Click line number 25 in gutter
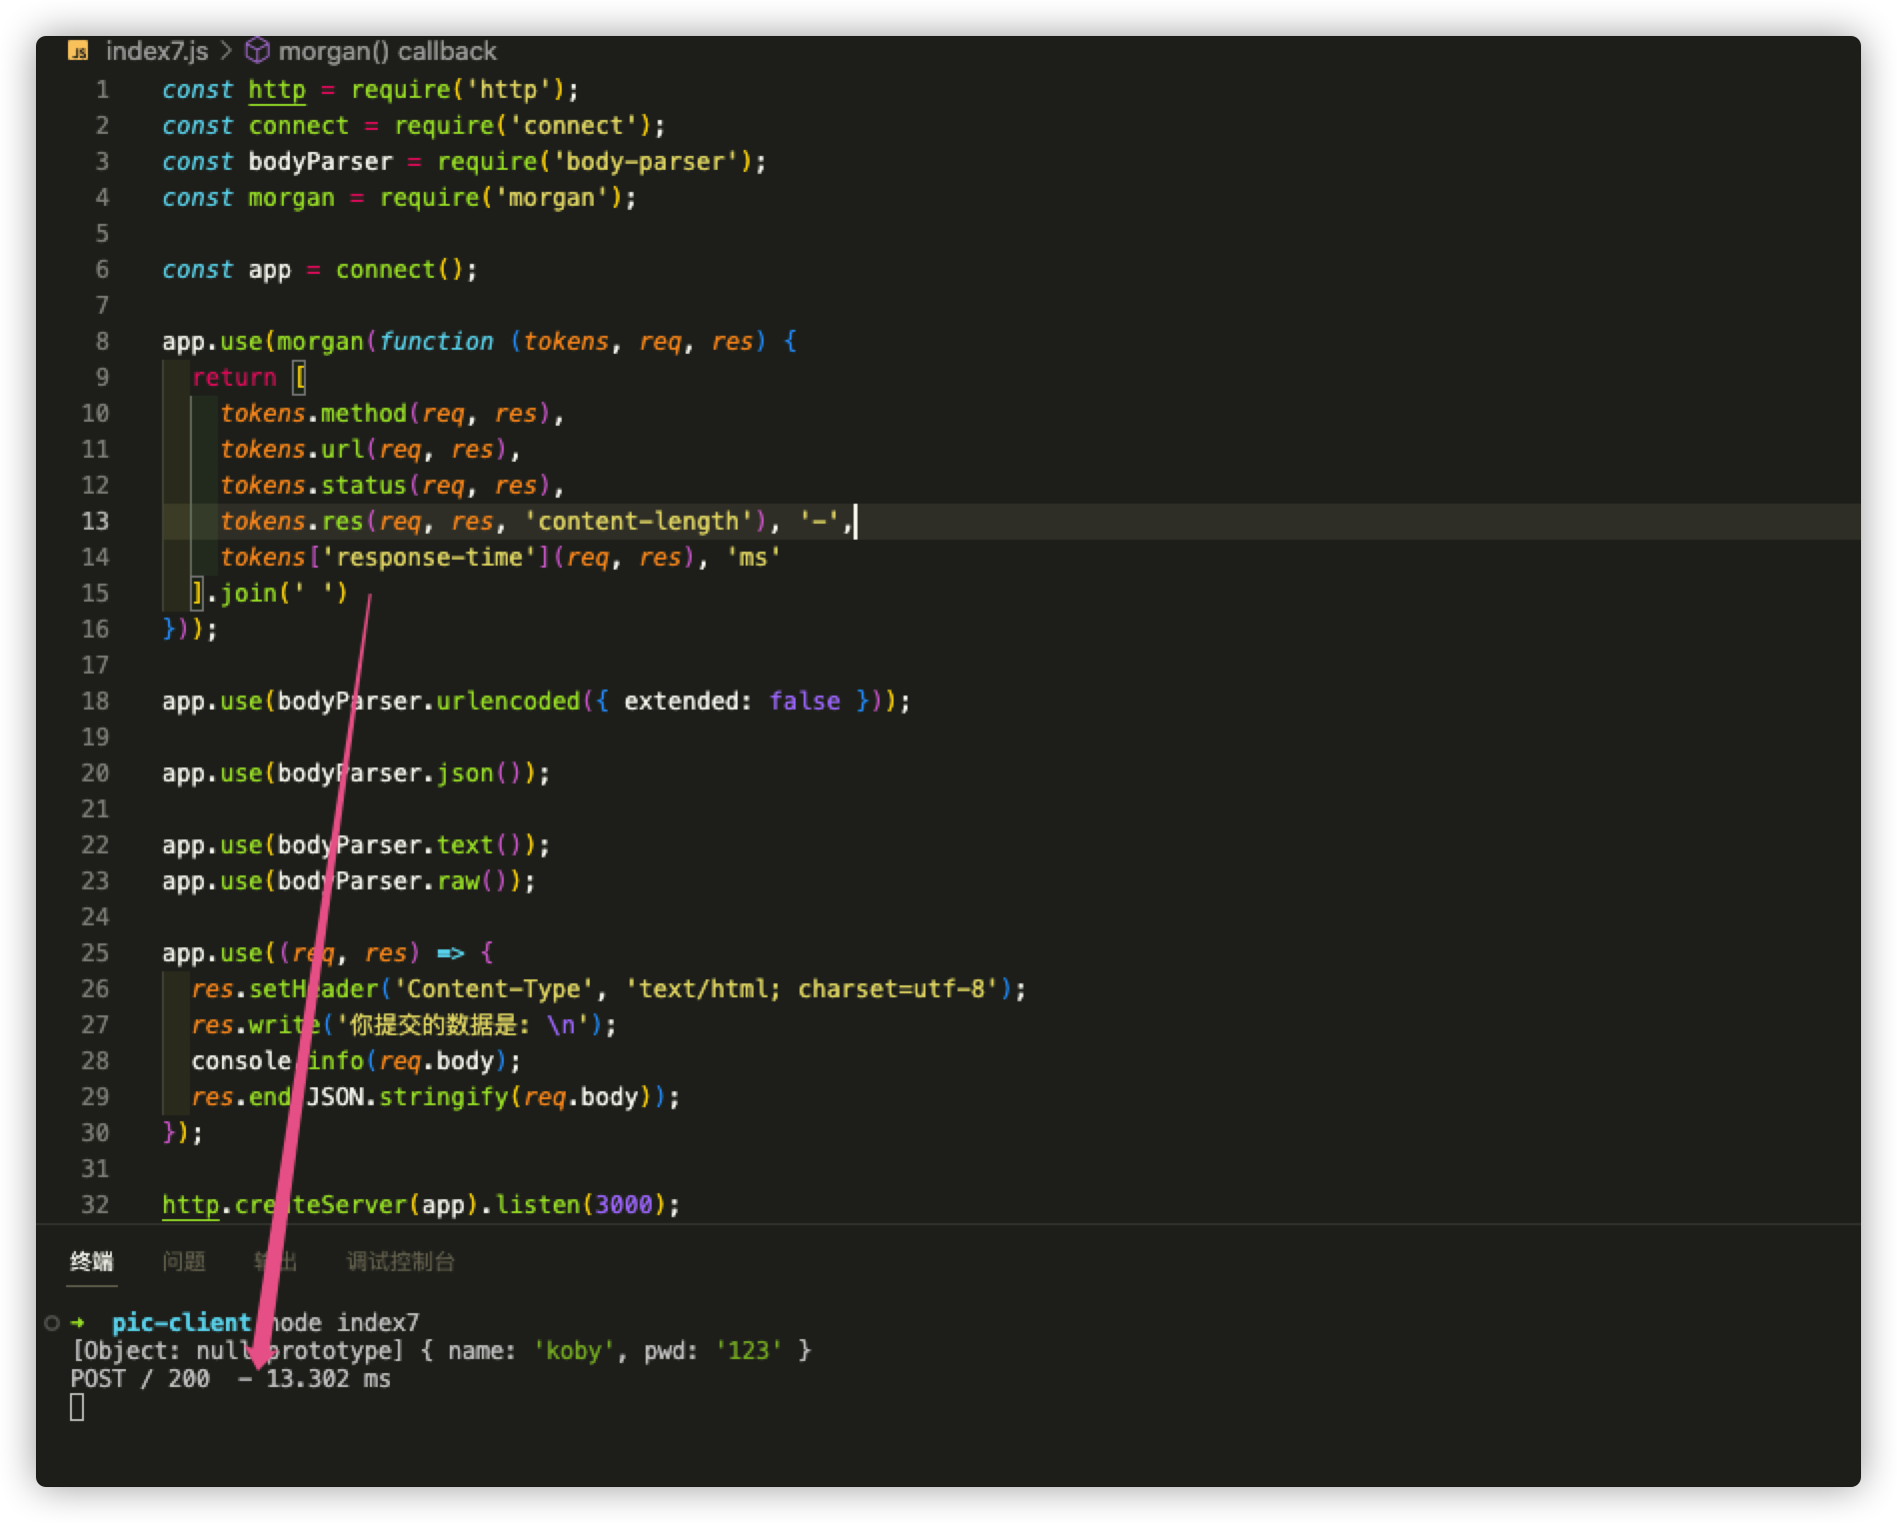This screenshot has width=1897, height=1523. coord(95,953)
